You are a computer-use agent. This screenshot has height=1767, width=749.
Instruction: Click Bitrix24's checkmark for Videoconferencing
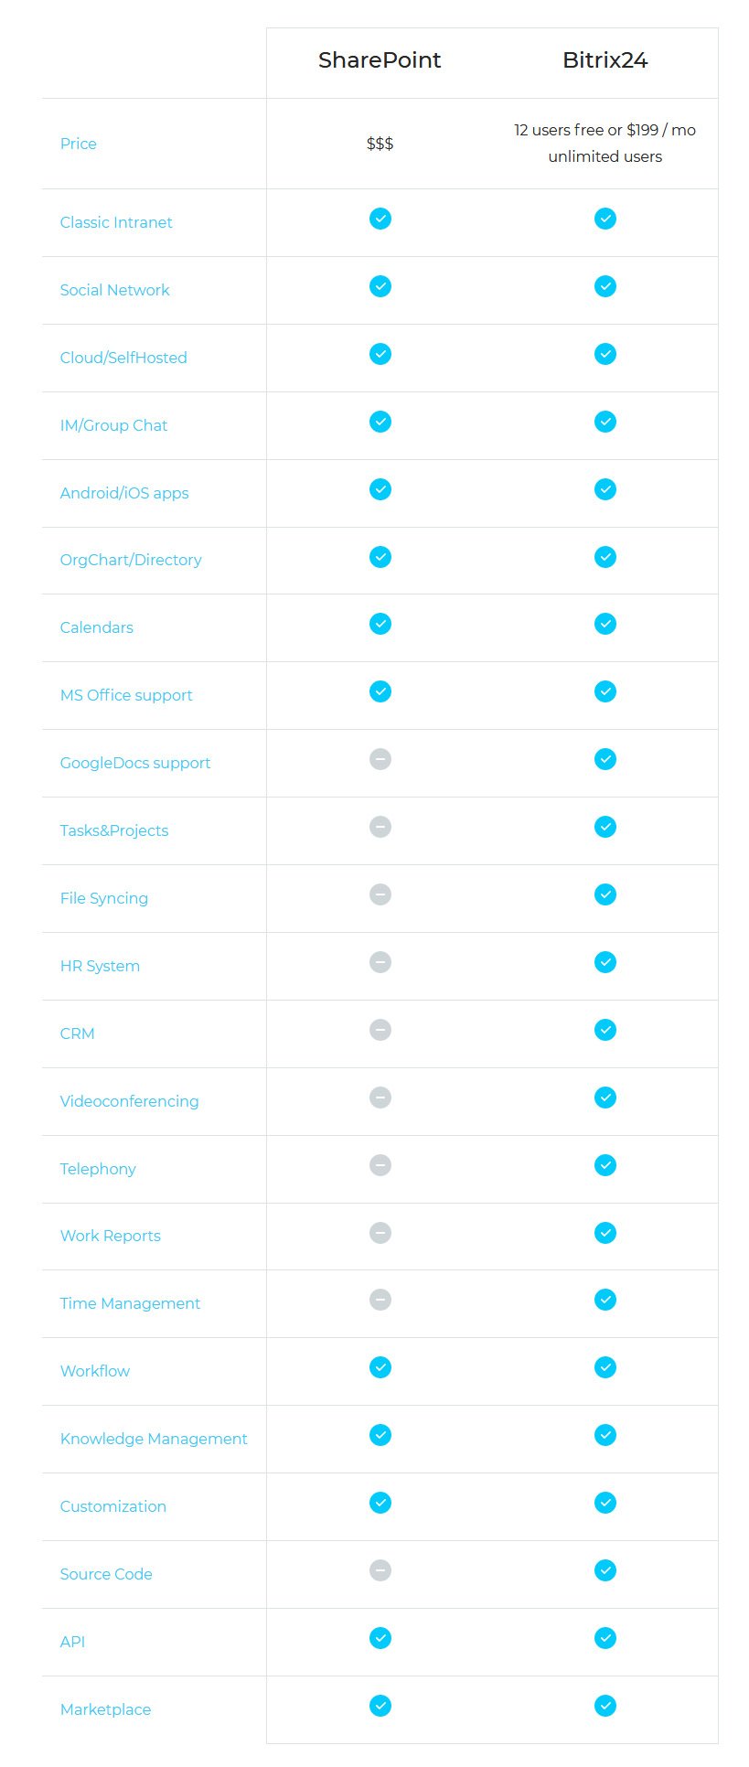pyautogui.click(x=605, y=1098)
